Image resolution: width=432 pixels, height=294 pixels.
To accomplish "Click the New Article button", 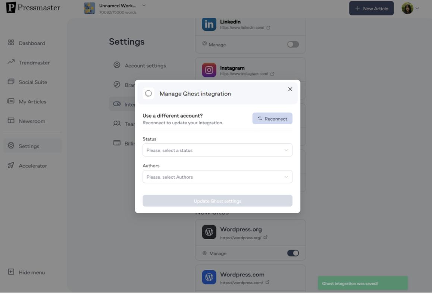I will click(371, 8).
